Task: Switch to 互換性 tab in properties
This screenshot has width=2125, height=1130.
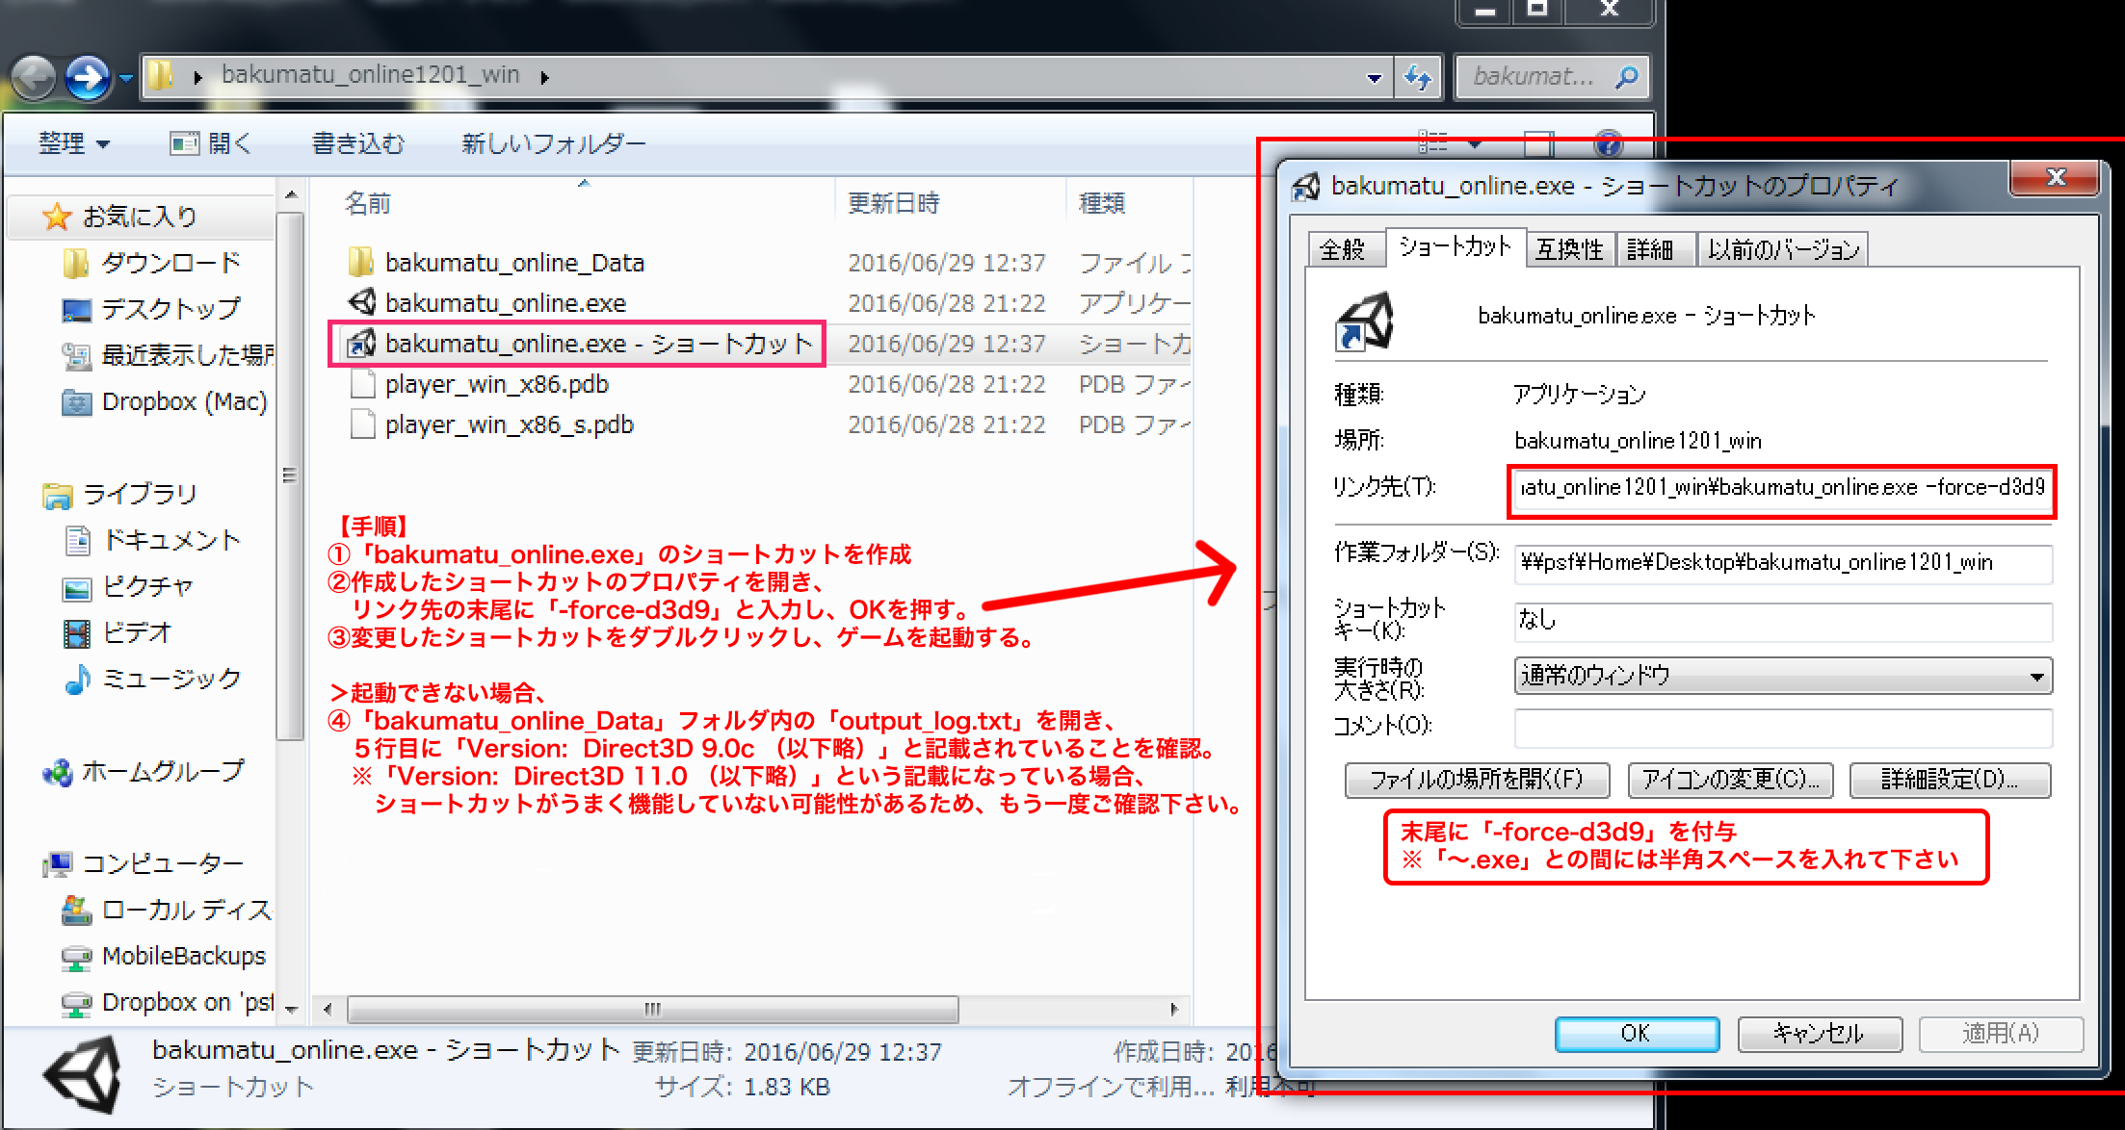Action: (x=1569, y=250)
